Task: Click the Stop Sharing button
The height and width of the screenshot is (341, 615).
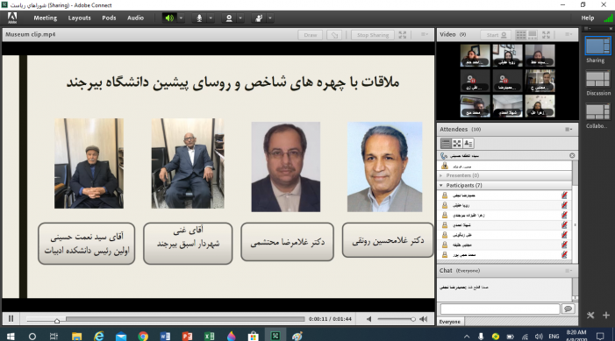Action: point(373,35)
